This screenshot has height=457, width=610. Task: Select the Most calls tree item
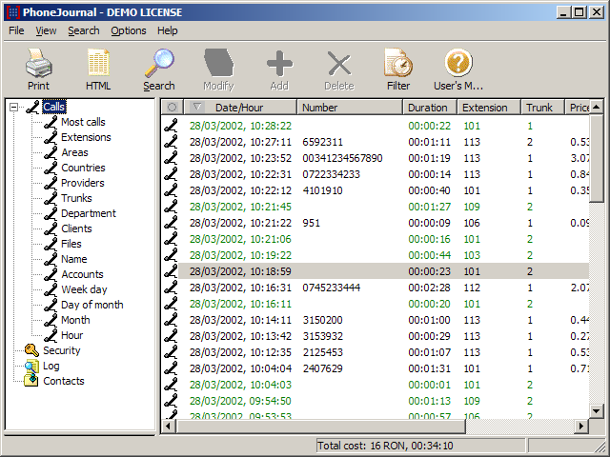point(83,122)
